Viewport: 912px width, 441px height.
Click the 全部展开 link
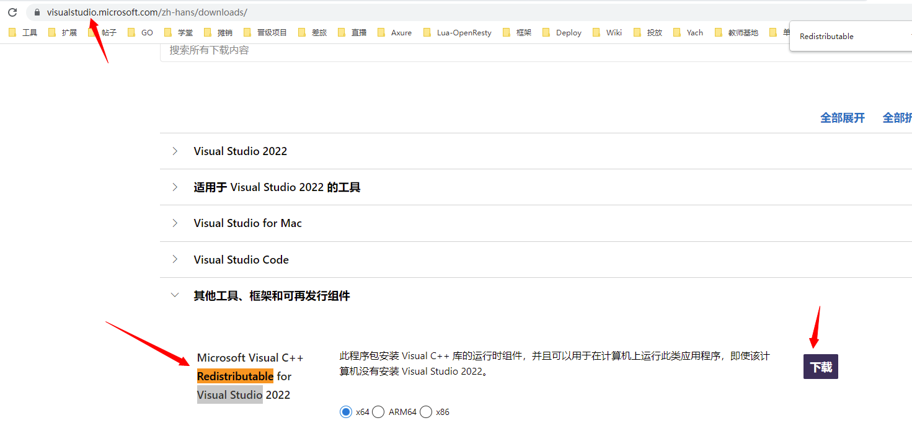click(843, 118)
